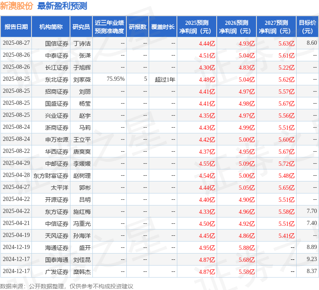Click analyst name 刘家薇
The height and width of the screenshot is (290, 319).
point(82,80)
